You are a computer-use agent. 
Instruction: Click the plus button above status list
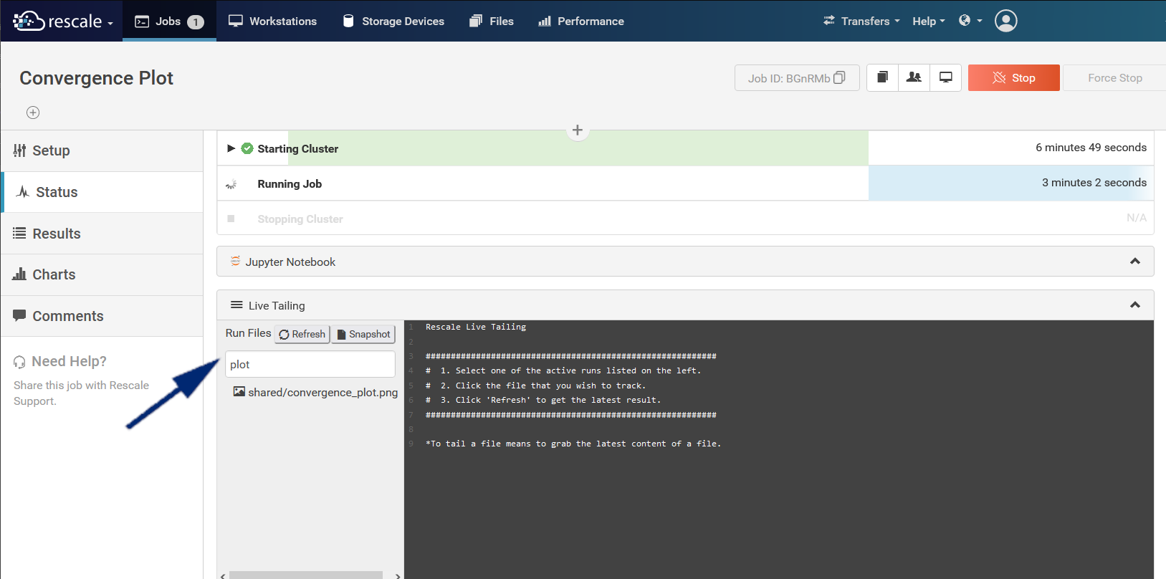click(578, 130)
